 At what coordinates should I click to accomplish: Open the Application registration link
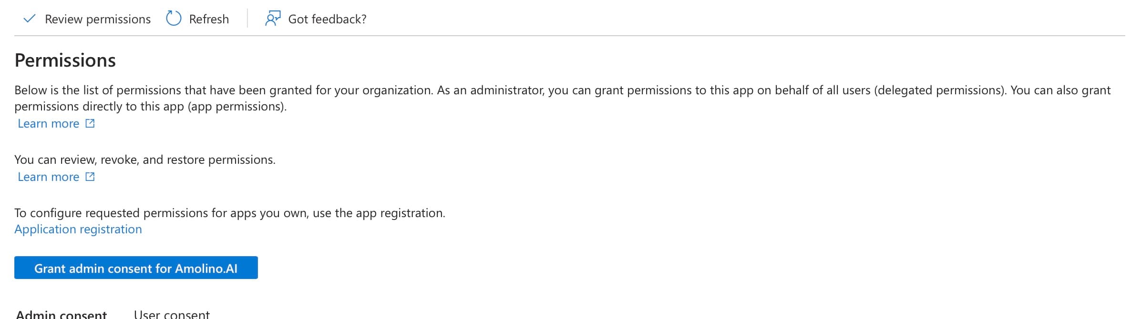coord(78,229)
